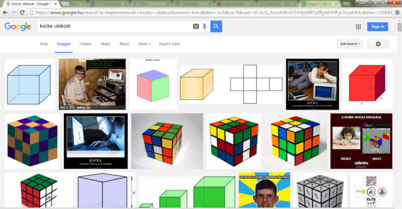This screenshot has height=209, width=402.
Task: Open the Rubik's cube on gray background photo
Action: point(167,141)
